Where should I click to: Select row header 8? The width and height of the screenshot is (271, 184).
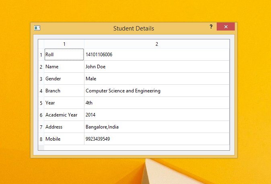coord(41,139)
